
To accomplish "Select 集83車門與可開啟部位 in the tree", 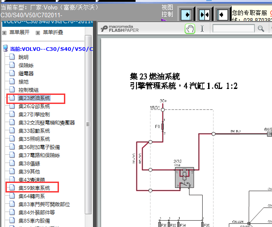I will [44, 204].
